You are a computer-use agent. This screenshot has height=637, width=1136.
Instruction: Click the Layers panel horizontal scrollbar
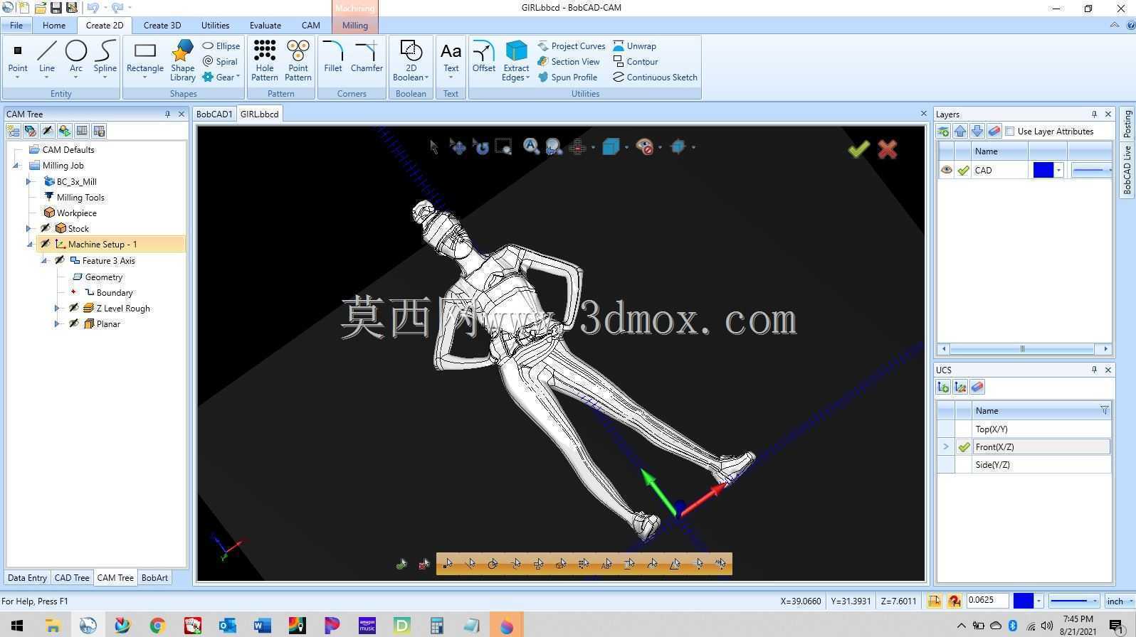pyautogui.click(x=1024, y=349)
